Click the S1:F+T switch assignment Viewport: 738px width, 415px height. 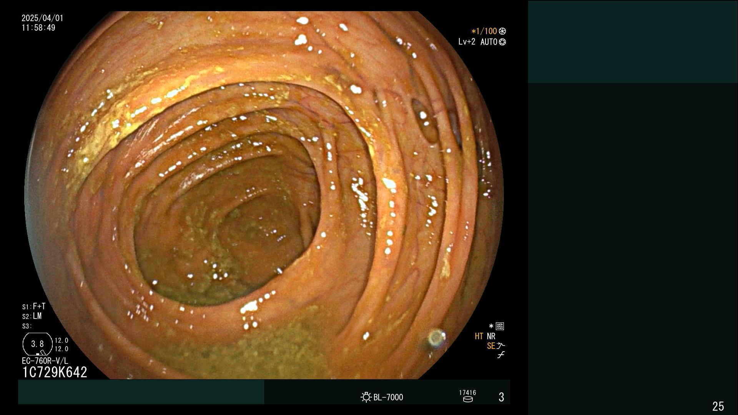pyautogui.click(x=34, y=306)
